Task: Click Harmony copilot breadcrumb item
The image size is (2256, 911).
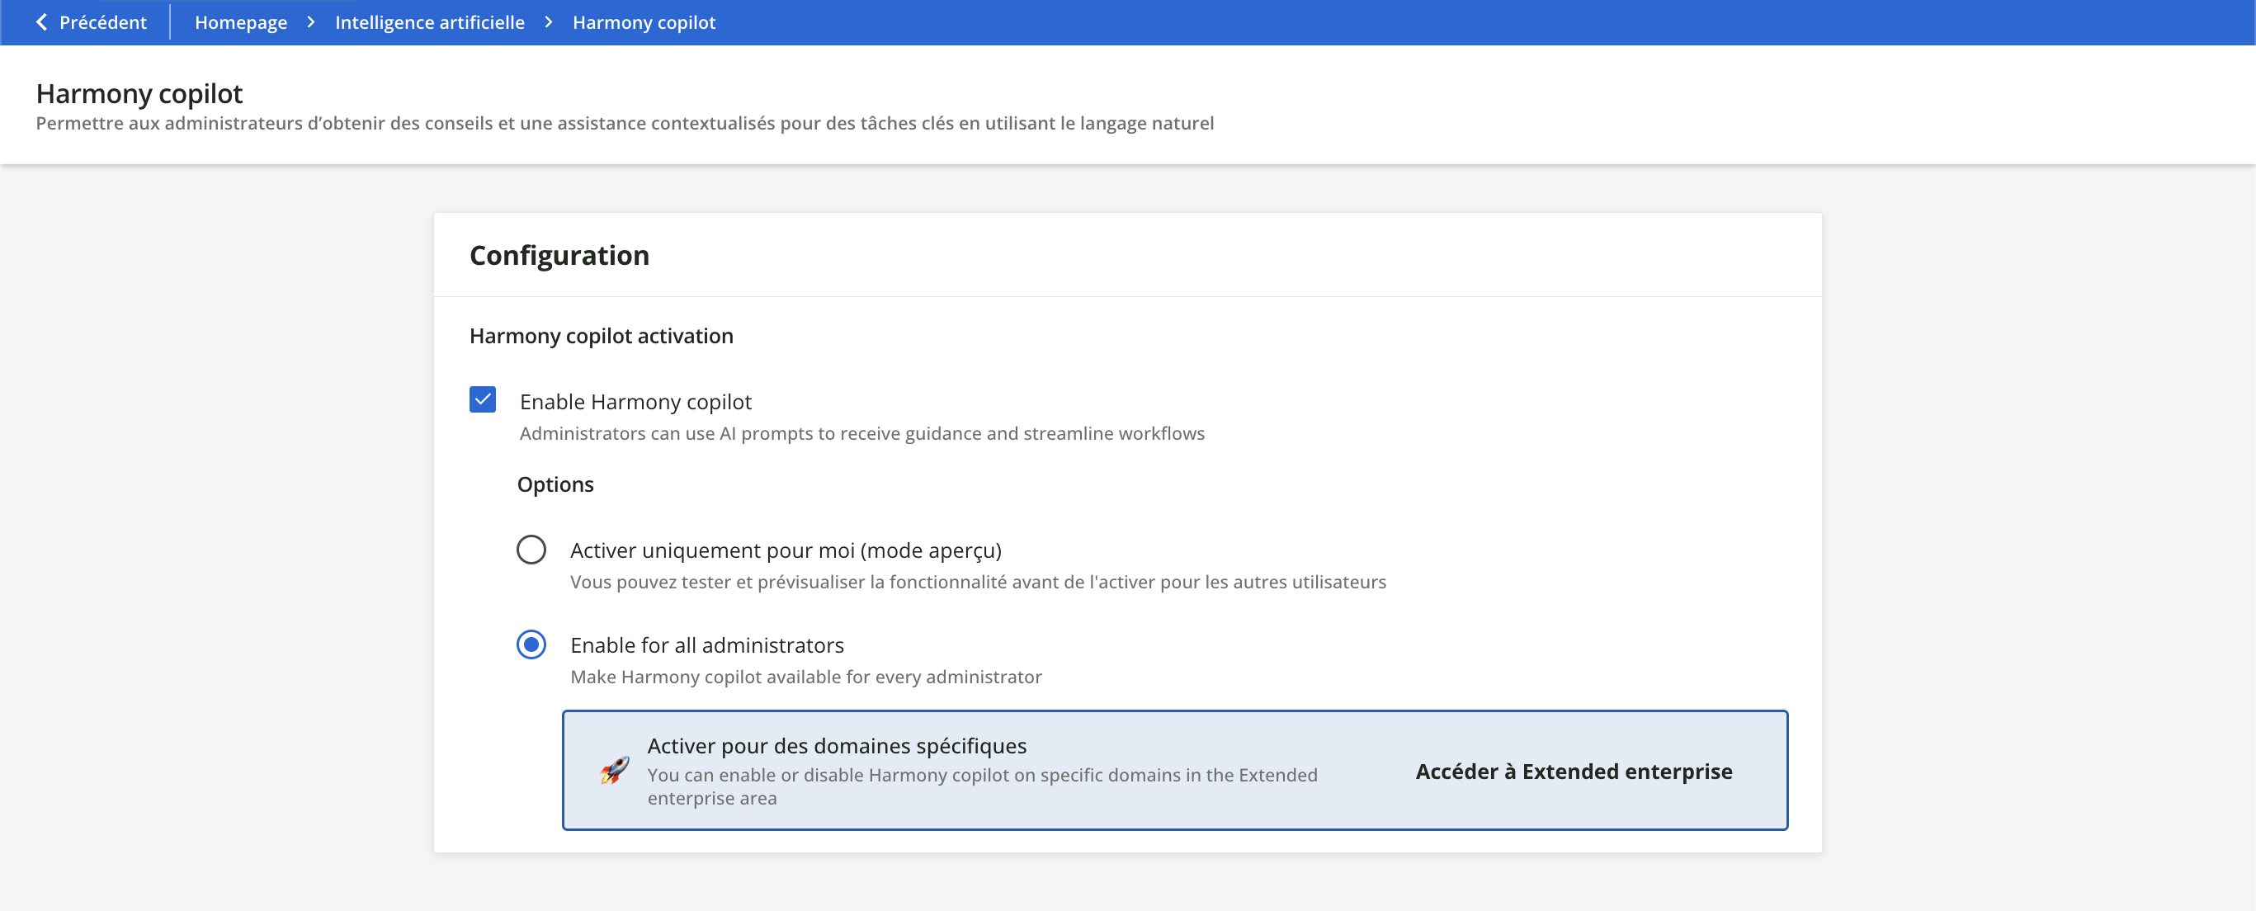Action: click(x=644, y=22)
